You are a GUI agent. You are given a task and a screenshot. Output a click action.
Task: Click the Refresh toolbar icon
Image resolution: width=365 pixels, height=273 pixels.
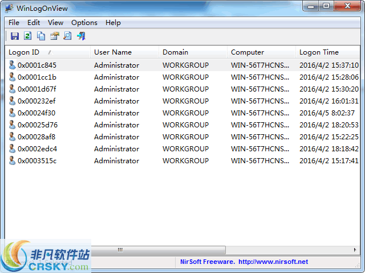point(28,36)
